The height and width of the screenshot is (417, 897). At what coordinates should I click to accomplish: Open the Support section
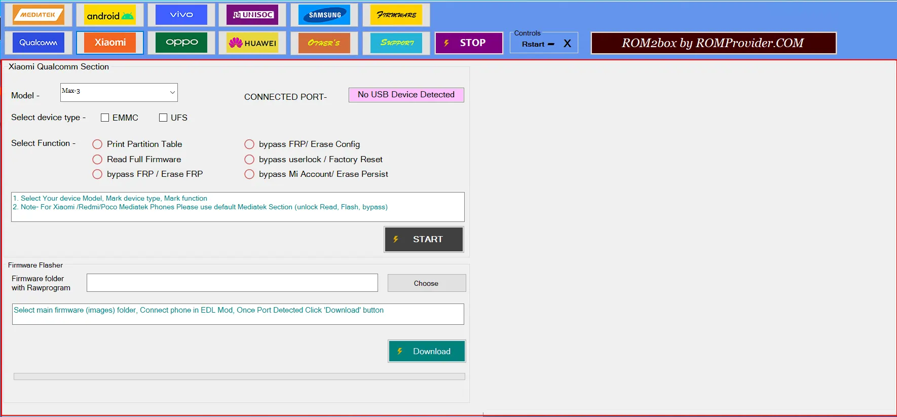pos(396,43)
